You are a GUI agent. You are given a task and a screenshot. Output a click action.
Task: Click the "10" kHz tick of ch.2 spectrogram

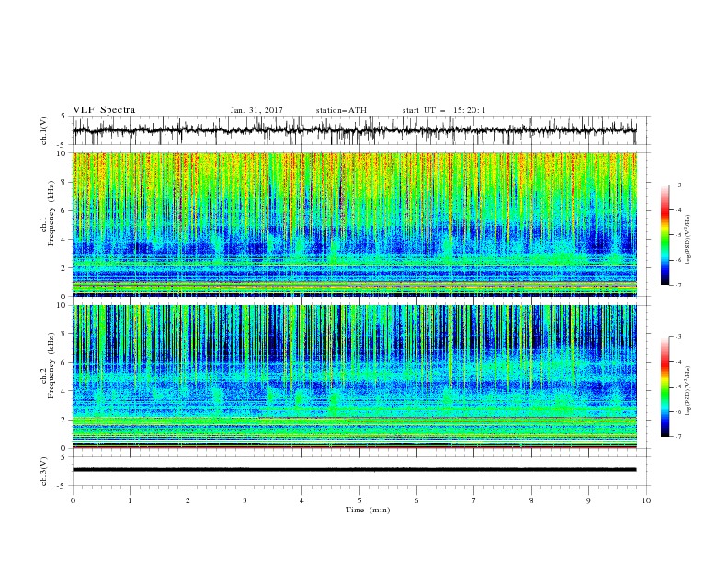click(x=63, y=305)
